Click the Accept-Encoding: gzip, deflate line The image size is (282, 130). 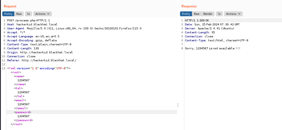coord(32,40)
